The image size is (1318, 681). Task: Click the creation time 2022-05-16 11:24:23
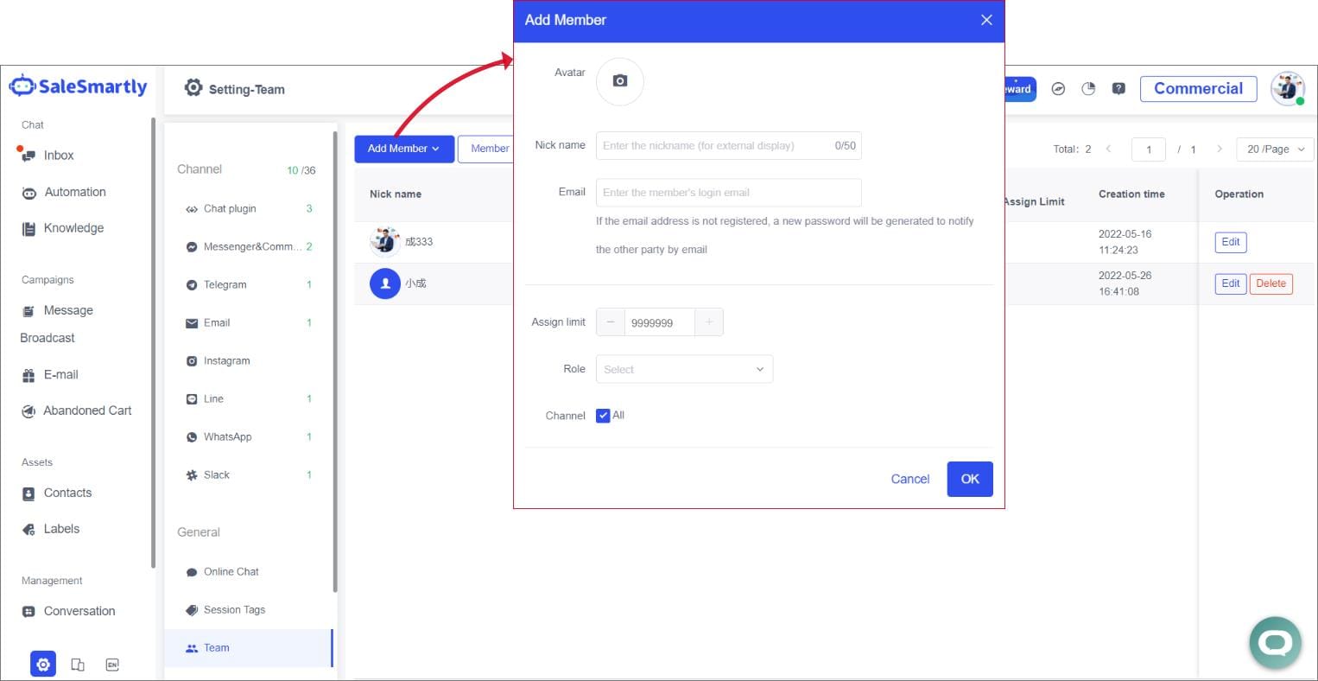1125,242
